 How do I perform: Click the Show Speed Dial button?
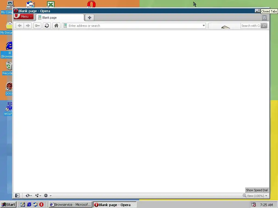tap(257, 190)
